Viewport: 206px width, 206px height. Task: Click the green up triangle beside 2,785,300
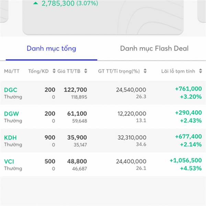click(35, 3)
